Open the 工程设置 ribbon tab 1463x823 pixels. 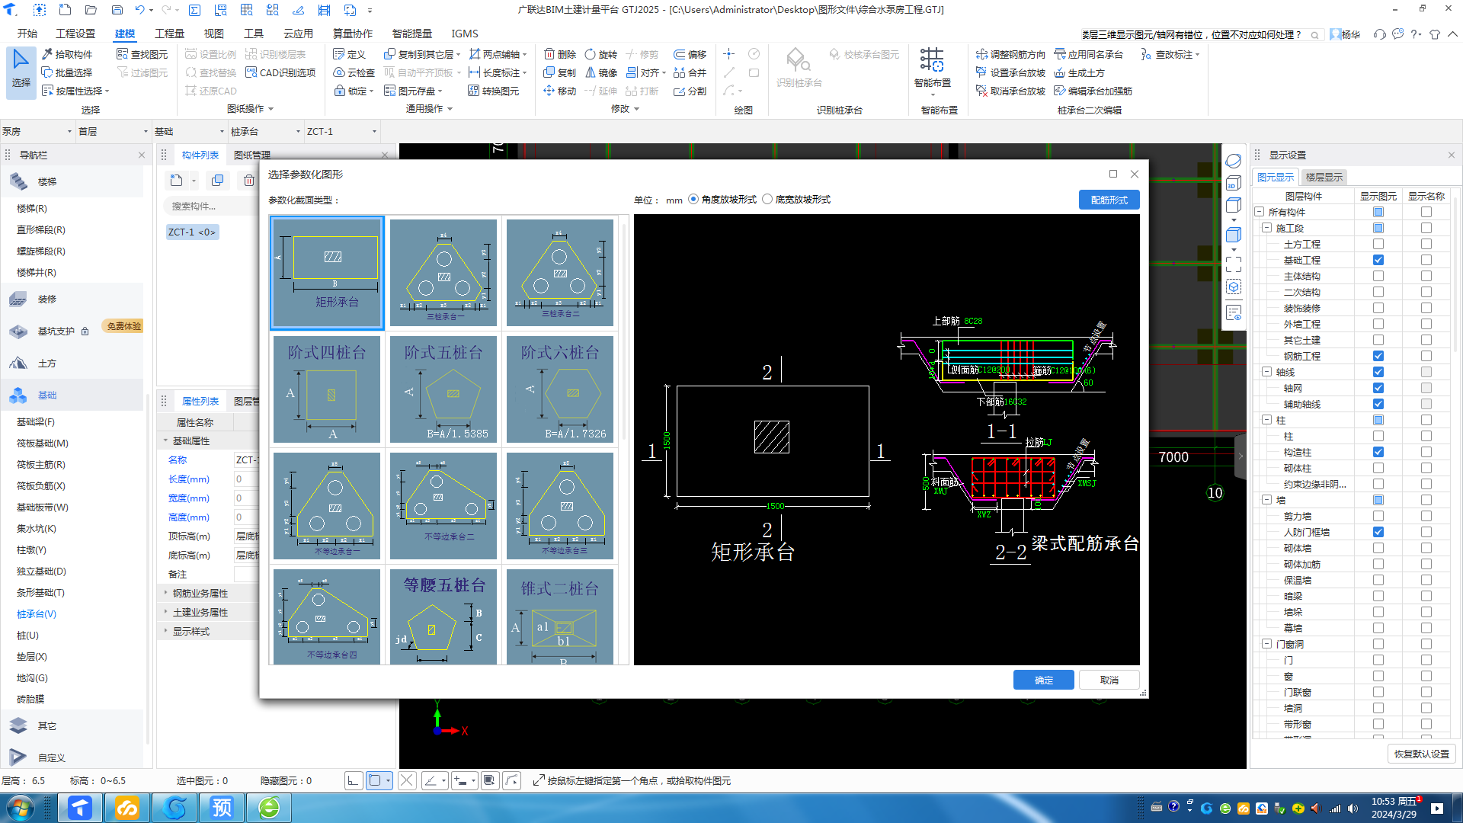coord(75,34)
